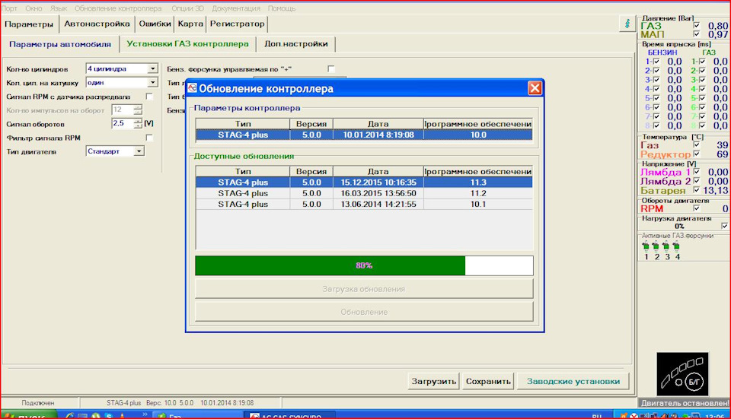Viewport: 731px width, 419px height.
Task: Open the Окно menu
Action: click(x=34, y=8)
